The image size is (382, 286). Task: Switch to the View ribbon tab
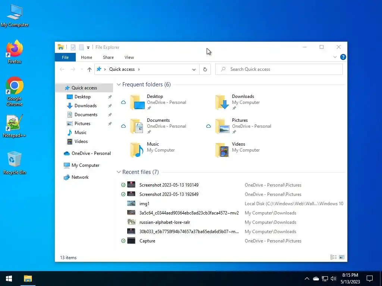(x=129, y=57)
